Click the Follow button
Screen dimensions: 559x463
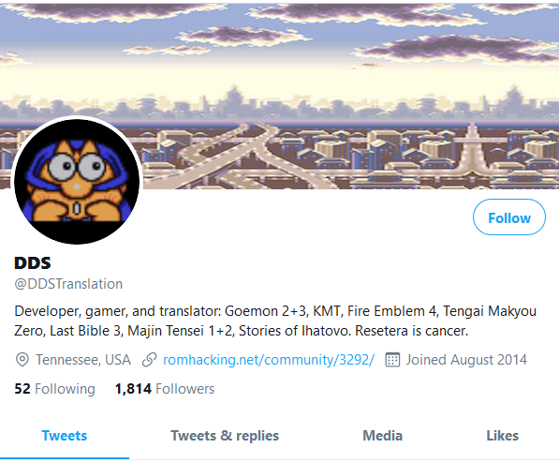point(508,217)
